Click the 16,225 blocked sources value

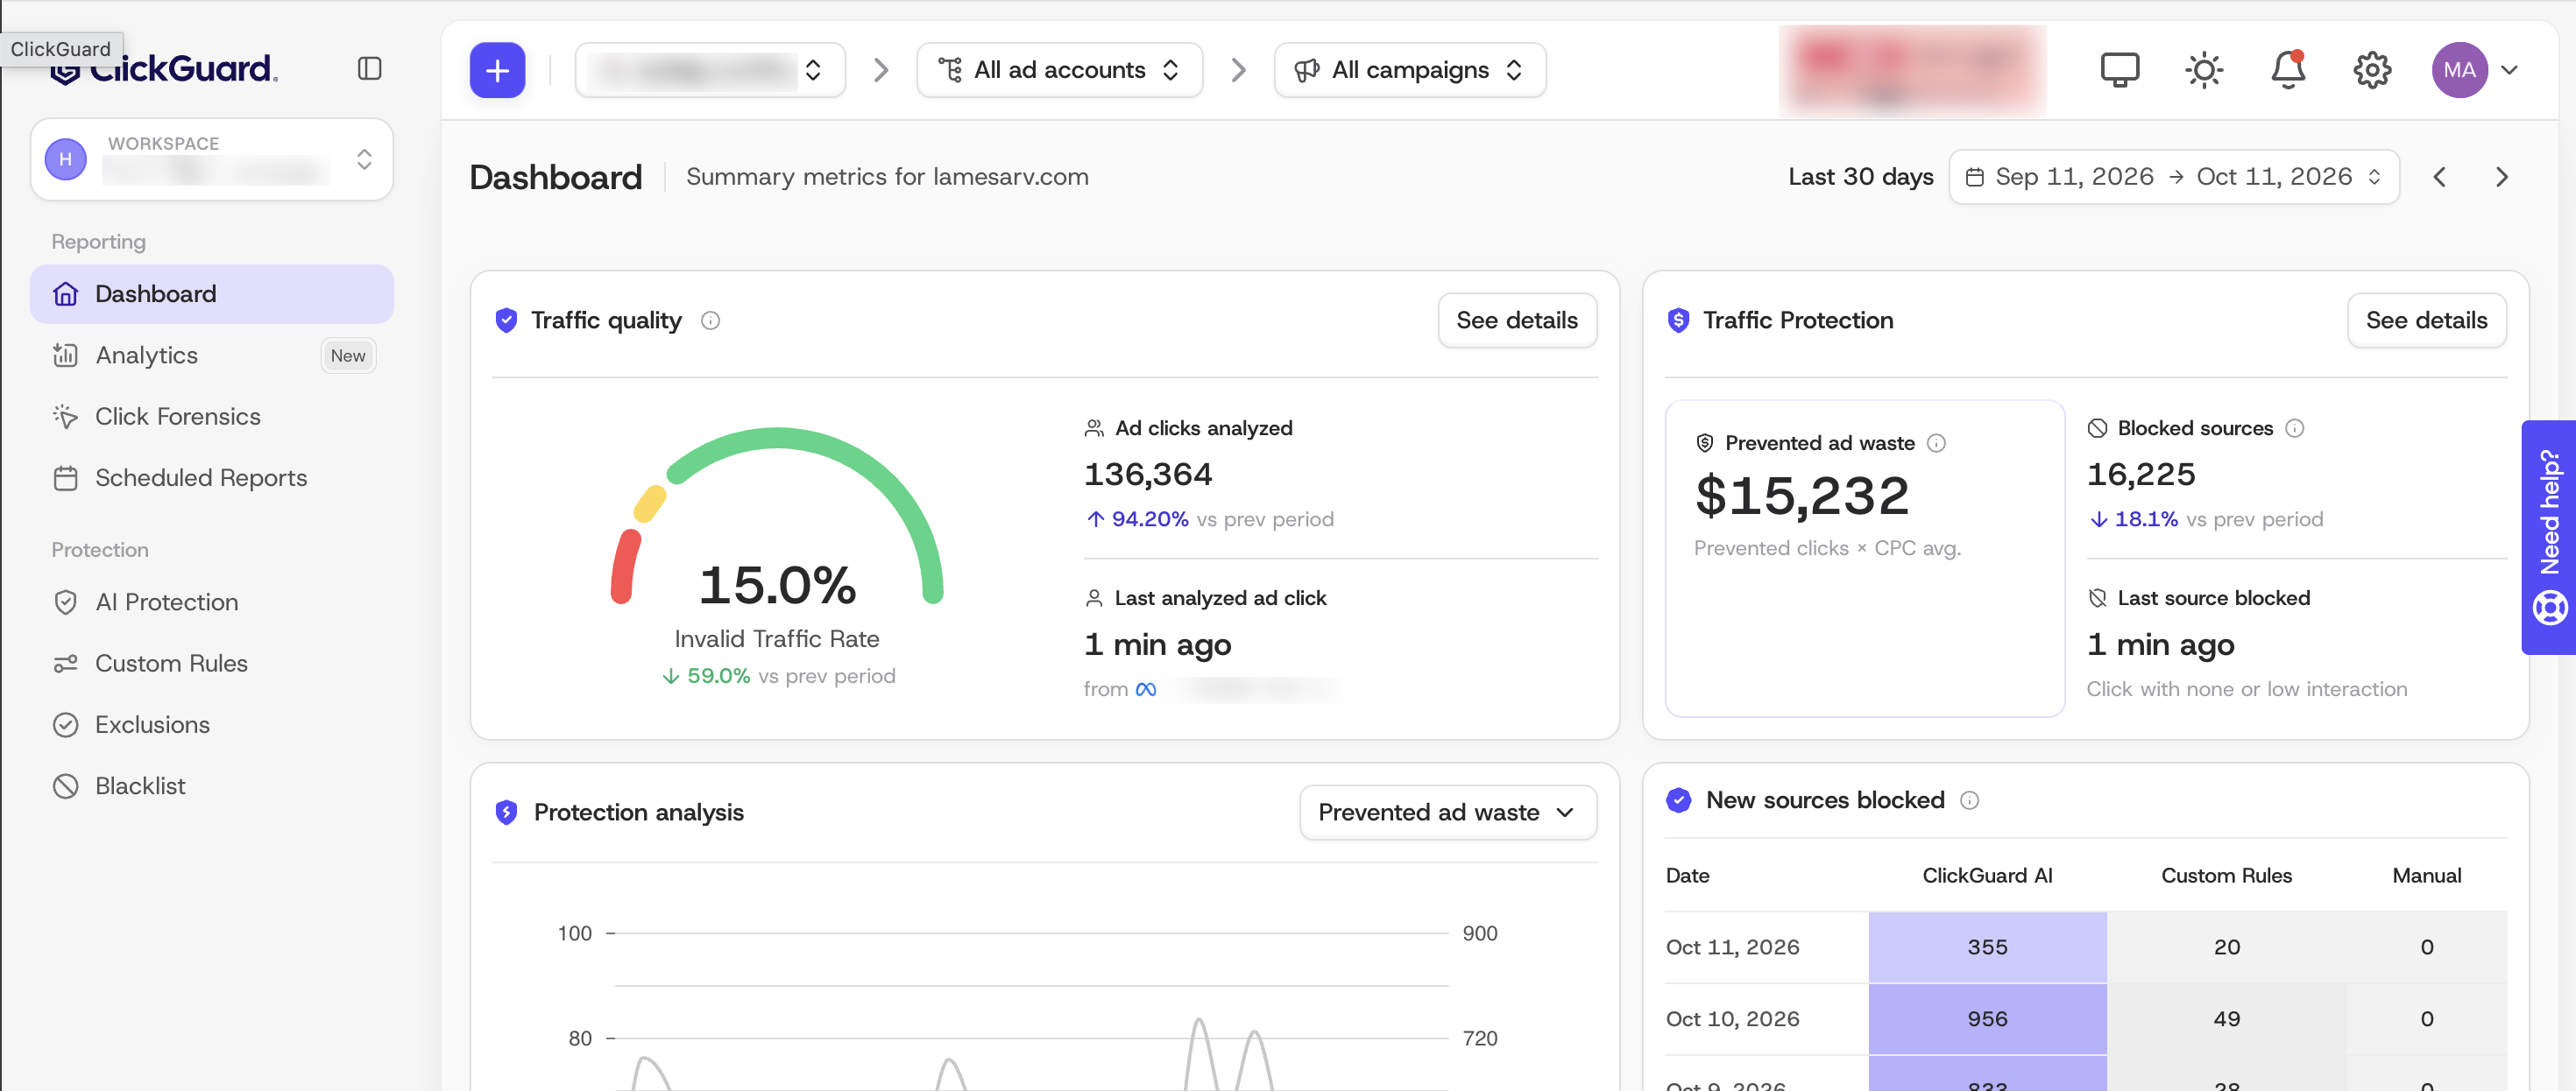tap(2140, 474)
